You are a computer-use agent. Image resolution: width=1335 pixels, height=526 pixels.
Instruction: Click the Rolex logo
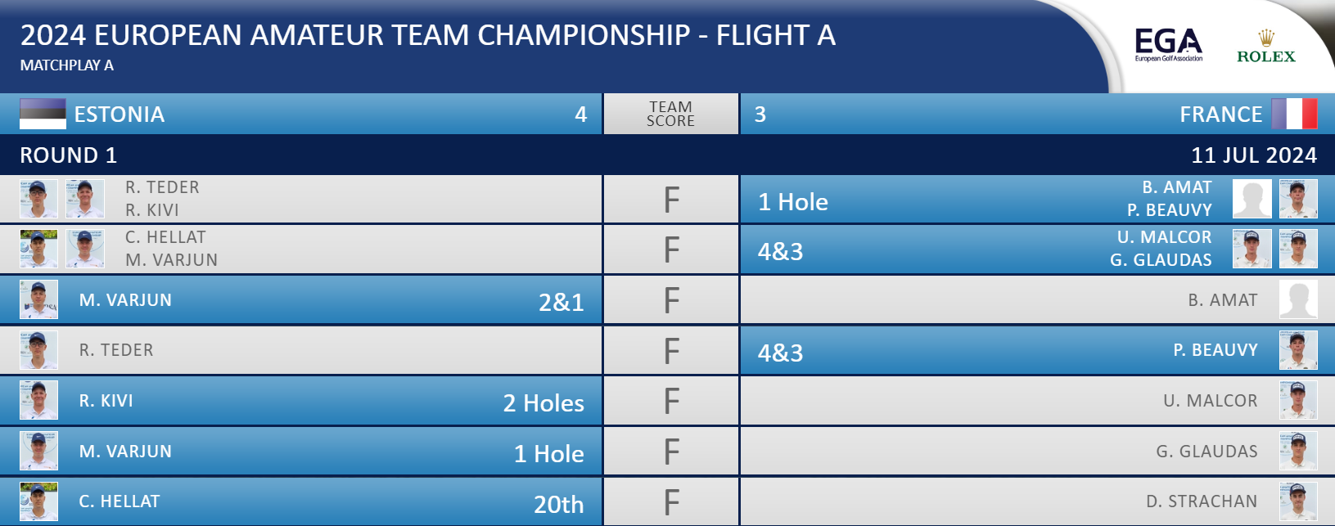tap(1266, 47)
